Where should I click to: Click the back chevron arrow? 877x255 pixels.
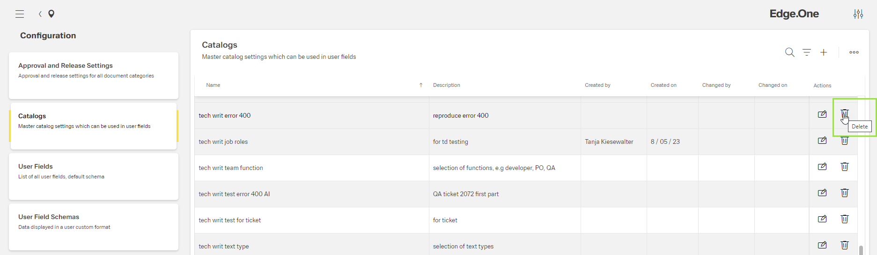(40, 14)
